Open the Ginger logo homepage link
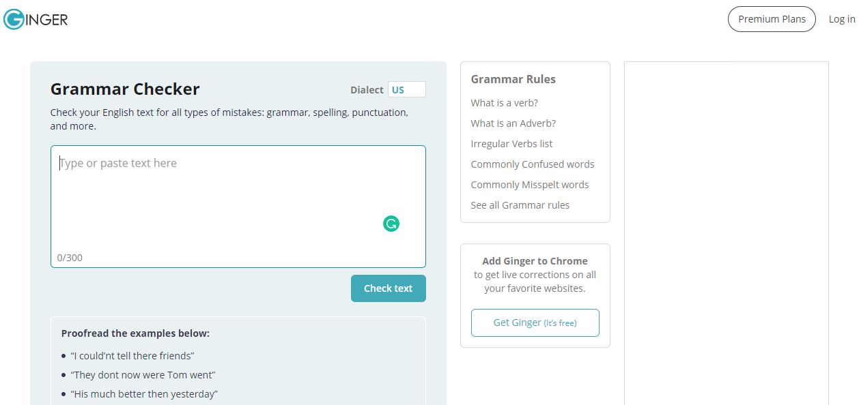 pyautogui.click(x=36, y=19)
